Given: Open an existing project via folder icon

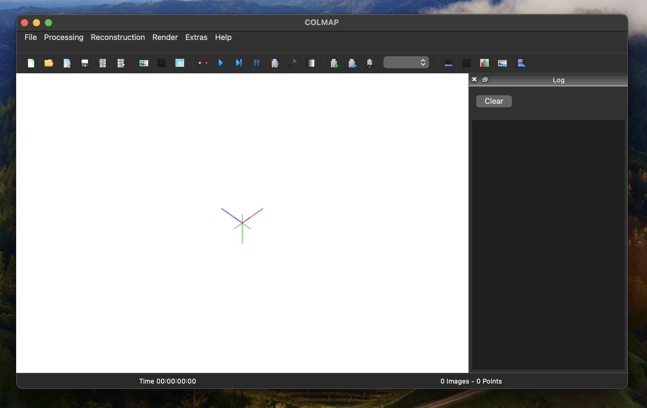Looking at the screenshot, I should [x=49, y=63].
